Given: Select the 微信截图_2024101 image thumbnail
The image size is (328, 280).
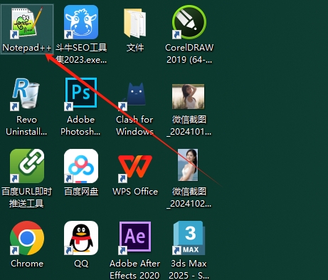Looking at the screenshot, I should (x=188, y=96).
